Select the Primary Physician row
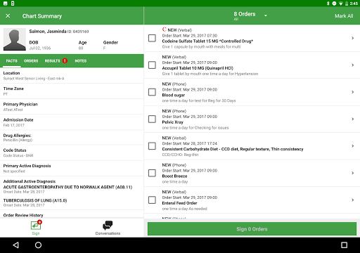 tap(72, 107)
